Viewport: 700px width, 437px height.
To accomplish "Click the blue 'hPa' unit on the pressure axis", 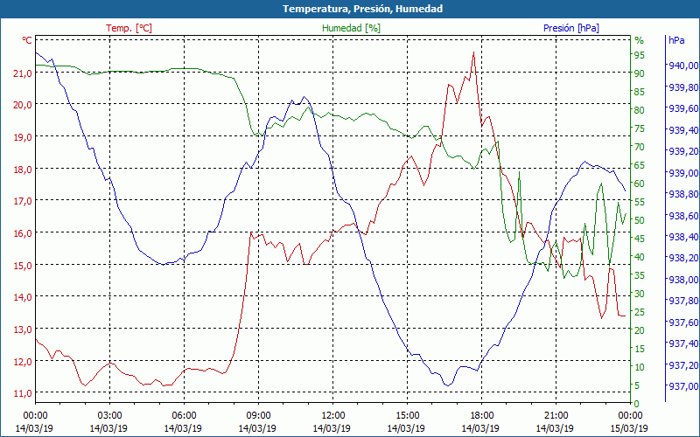I will click(x=676, y=40).
